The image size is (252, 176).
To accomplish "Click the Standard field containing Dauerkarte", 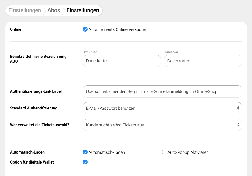I will [122, 61].
